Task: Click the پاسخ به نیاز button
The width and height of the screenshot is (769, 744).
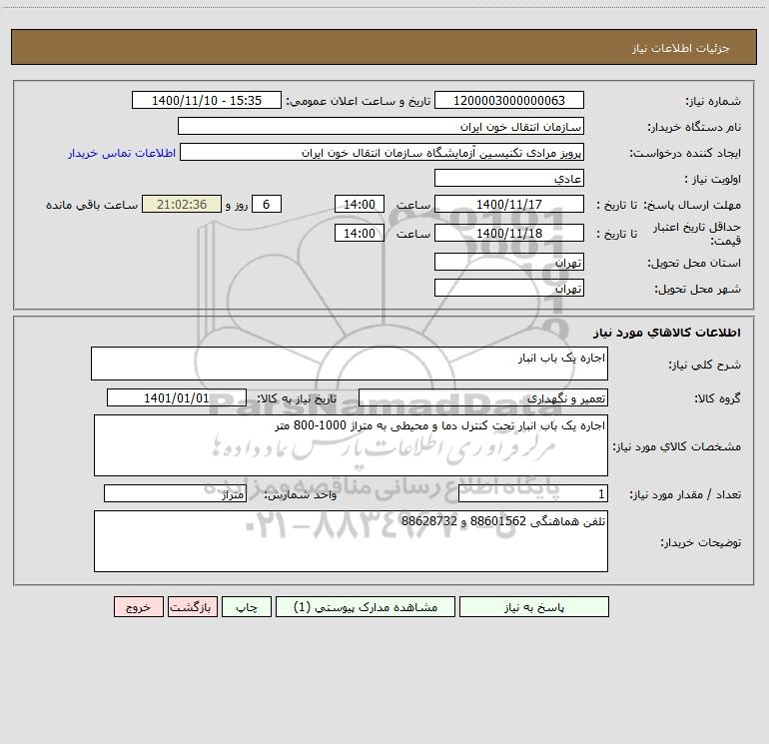Action: tap(533, 607)
